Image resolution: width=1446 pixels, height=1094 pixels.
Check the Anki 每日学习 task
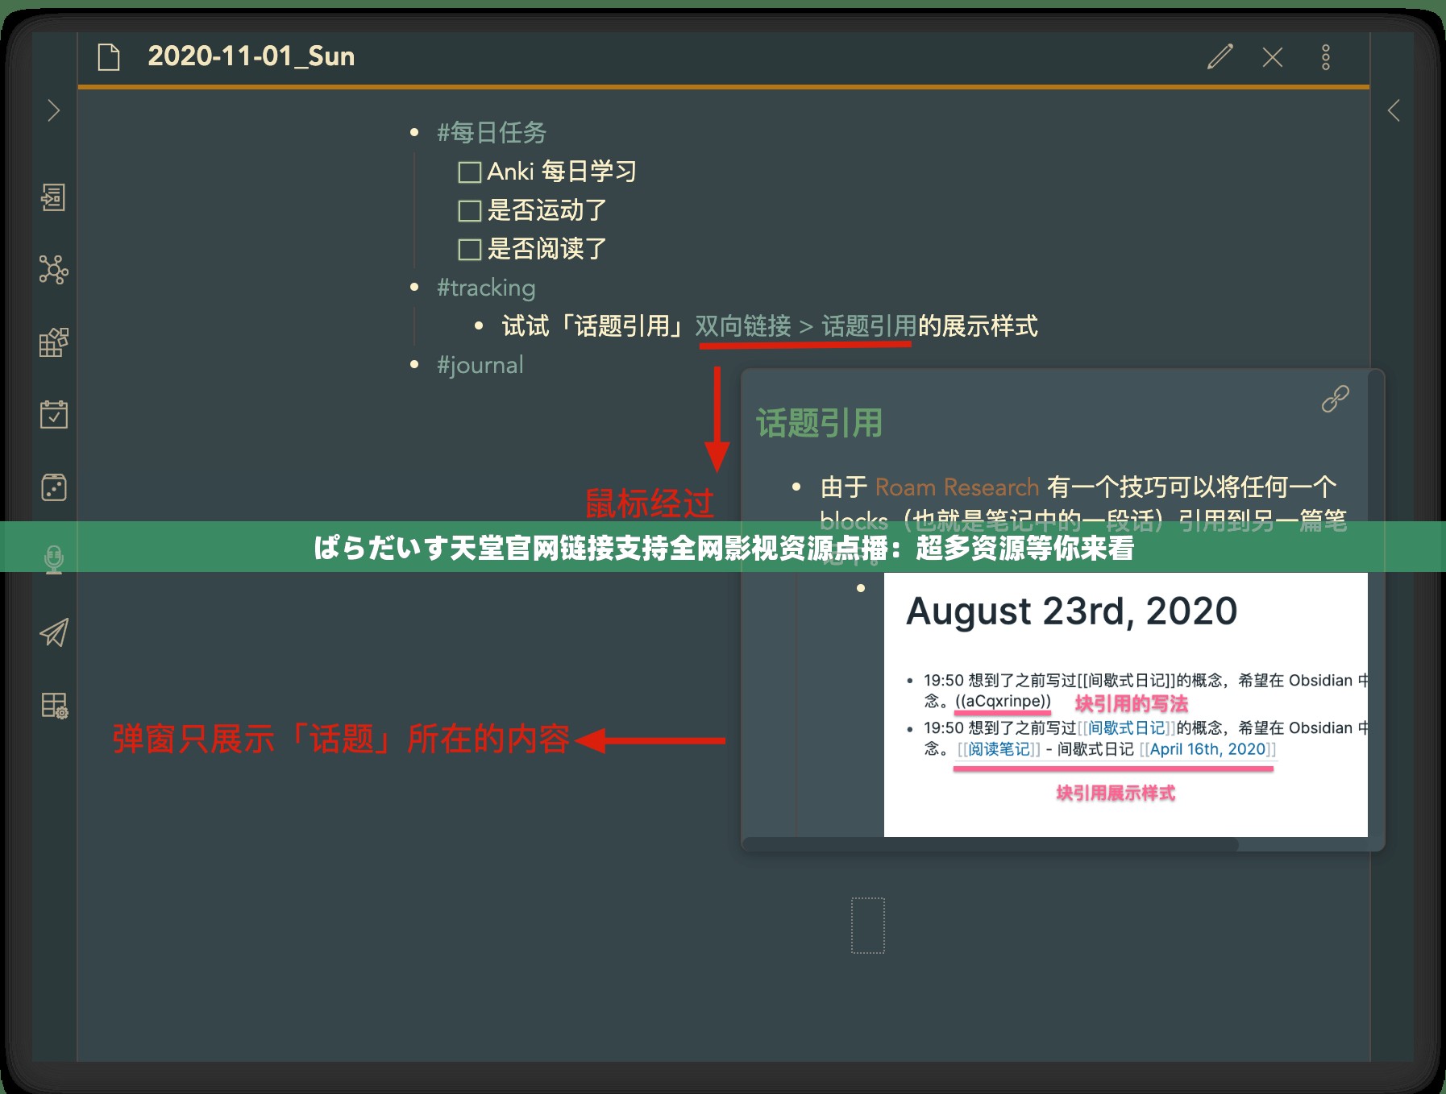pyautogui.click(x=468, y=172)
